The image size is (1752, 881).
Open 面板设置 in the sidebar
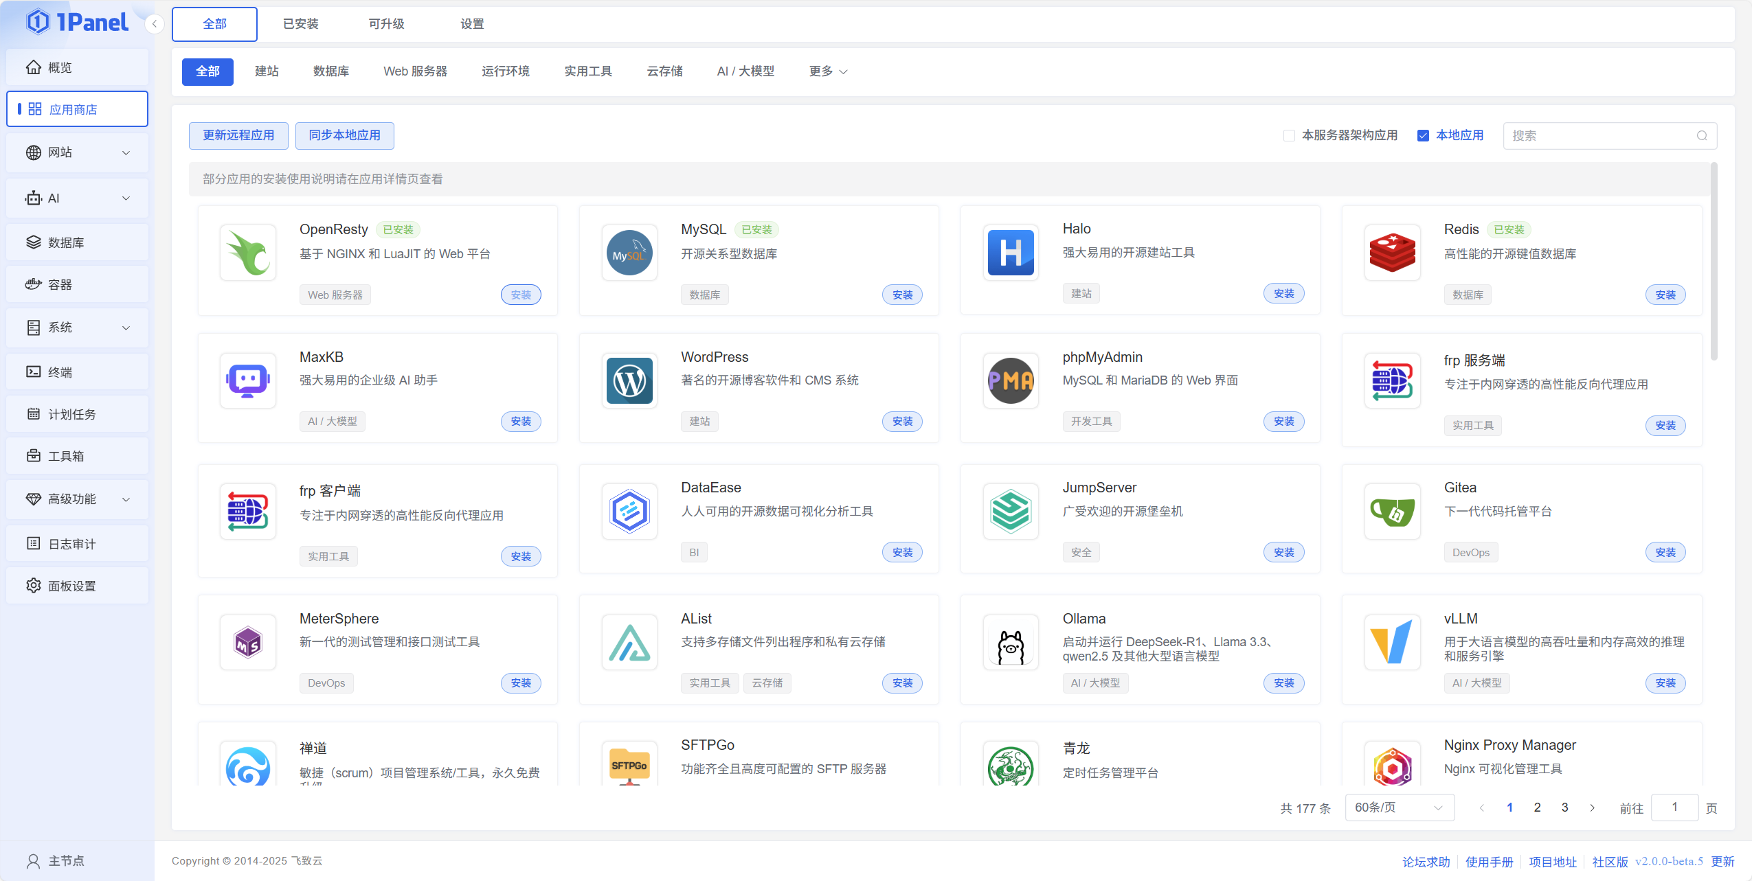77,586
